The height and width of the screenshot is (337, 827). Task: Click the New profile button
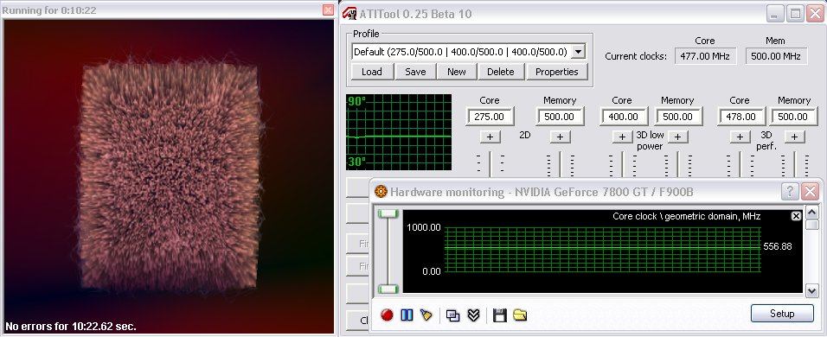click(456, 72)
